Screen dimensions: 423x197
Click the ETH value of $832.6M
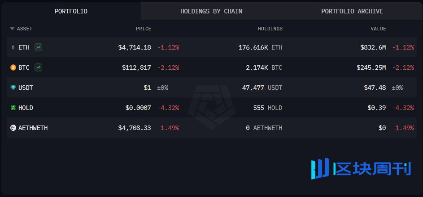coord(373,47)
